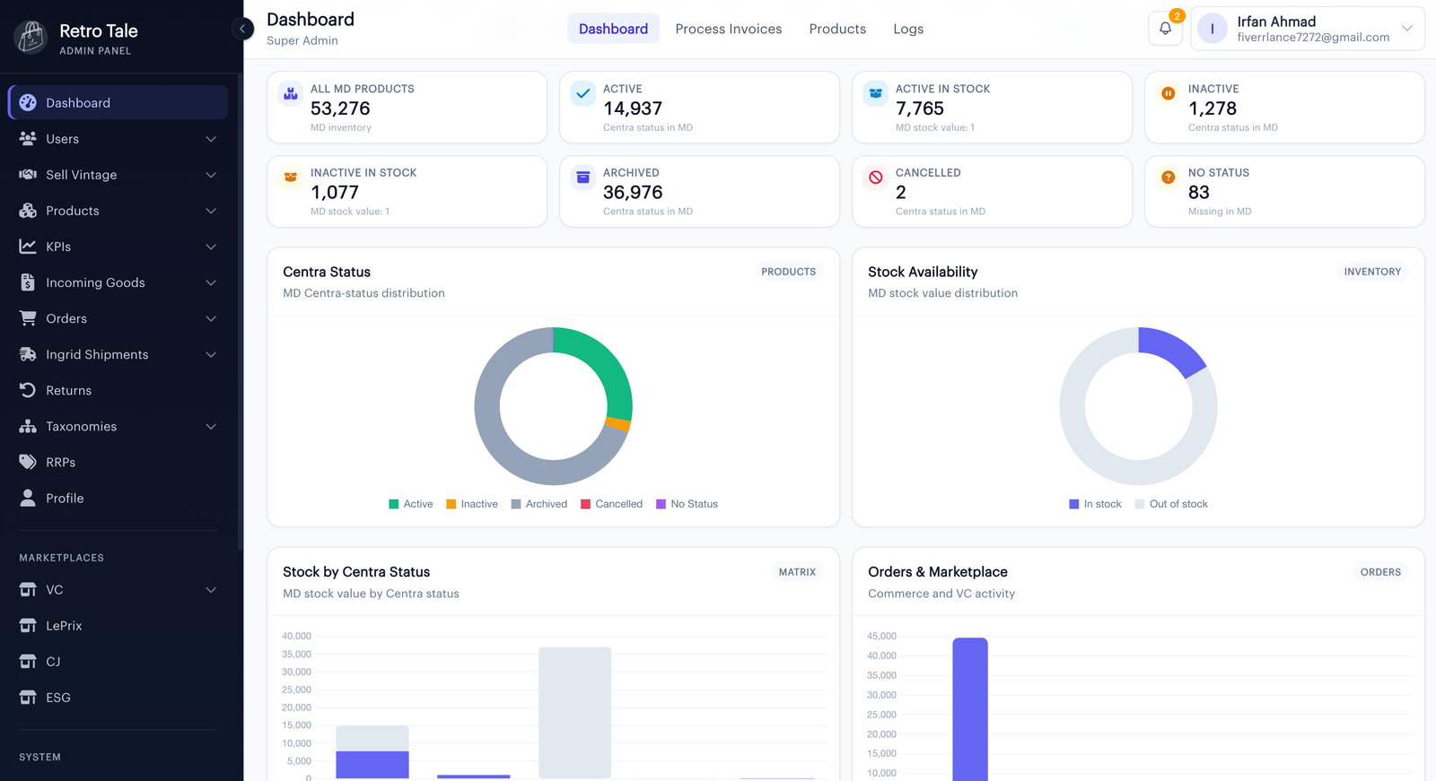Click the LePrix store icon
Viewport: 1436px width, 781px height.
coord(28,625)
